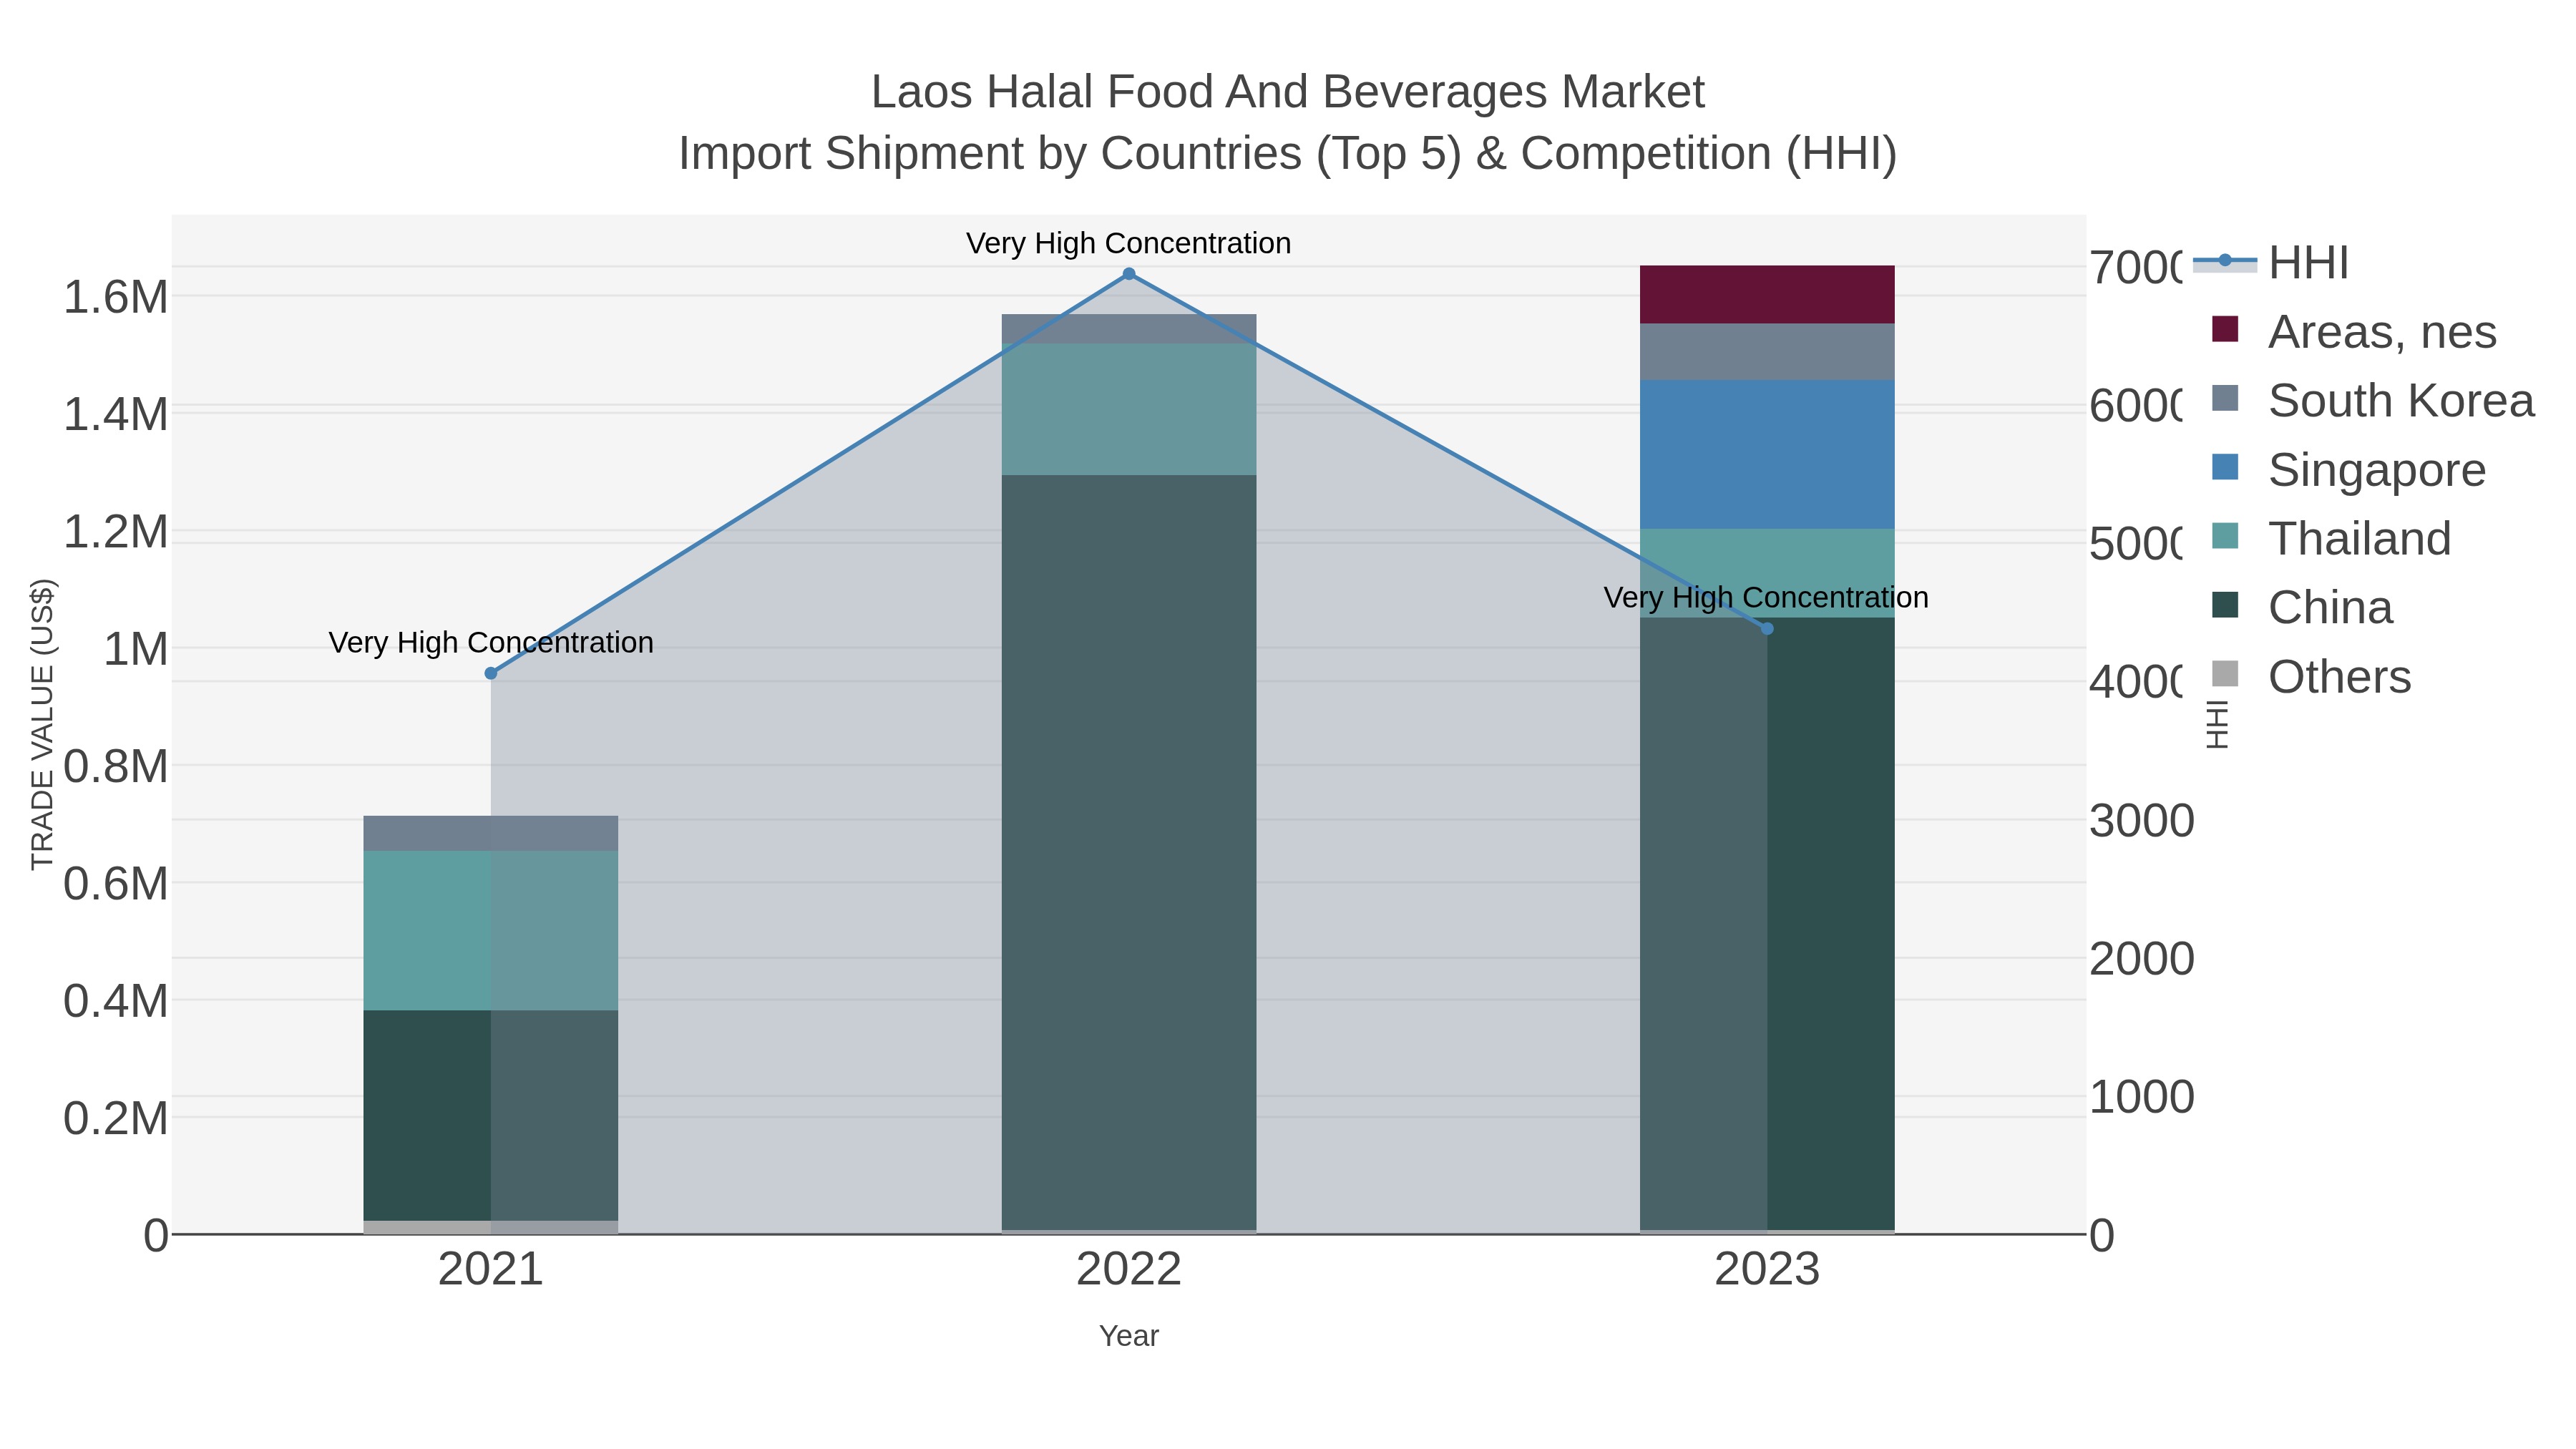This screenshot has width=2576, height=1449.
Task: Click the Laos Halal Food And Beverages Market title
Action: click(x=1288, y=92)
